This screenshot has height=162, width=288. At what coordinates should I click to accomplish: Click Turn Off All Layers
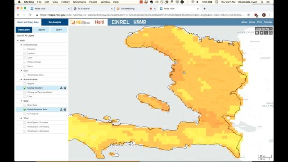click(25, 36)
